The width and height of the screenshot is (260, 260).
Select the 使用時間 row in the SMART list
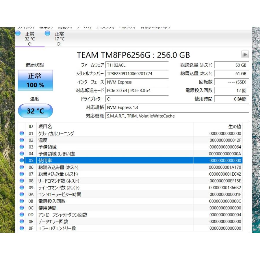(x=130, y=208)
